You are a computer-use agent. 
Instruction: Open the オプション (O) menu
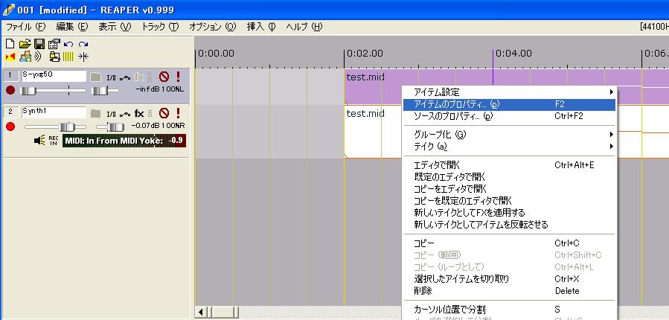point(213,27)
